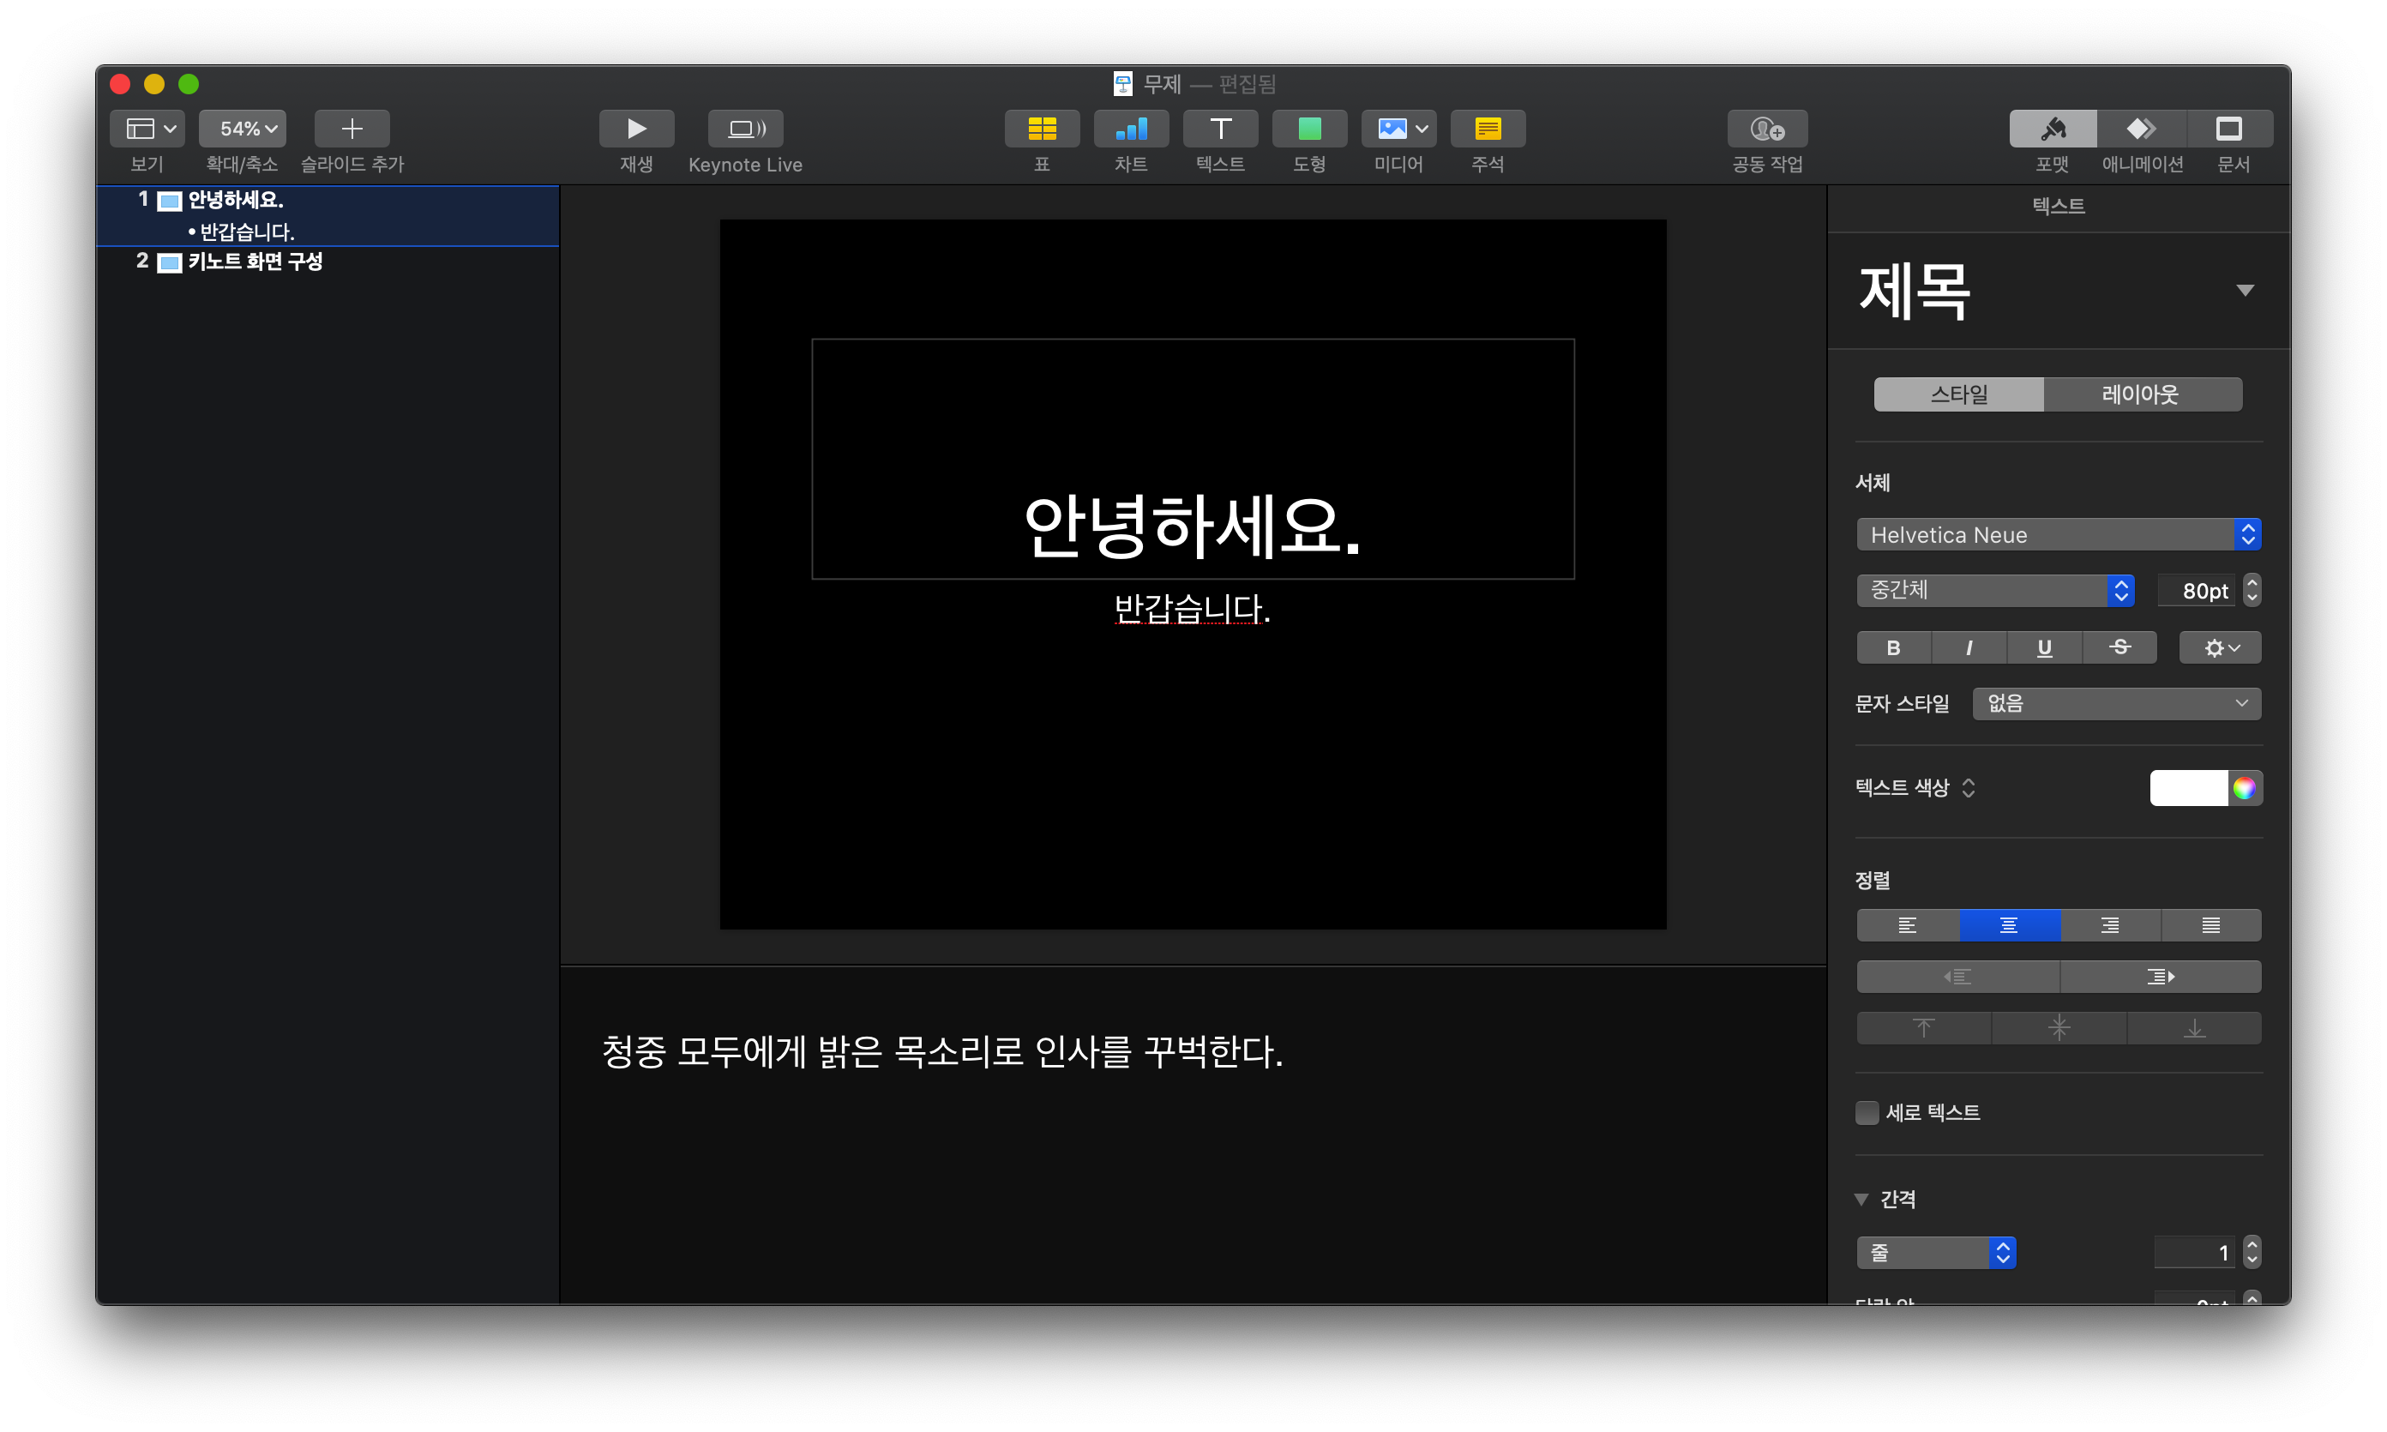
Task: Open the 문서 inspector tab
Action: pyautogui.click(x=2230, y=129)
